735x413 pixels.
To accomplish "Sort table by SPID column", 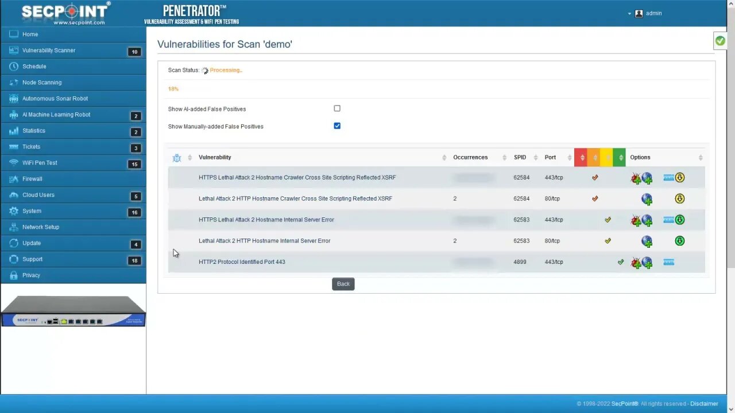I will click(x=520, y=157).
